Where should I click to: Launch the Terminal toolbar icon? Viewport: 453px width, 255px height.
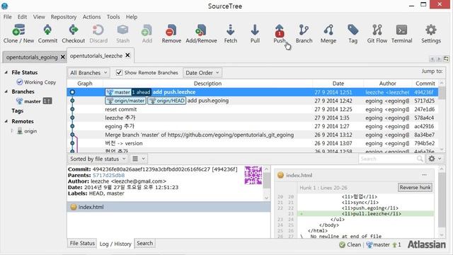(401, 30)
